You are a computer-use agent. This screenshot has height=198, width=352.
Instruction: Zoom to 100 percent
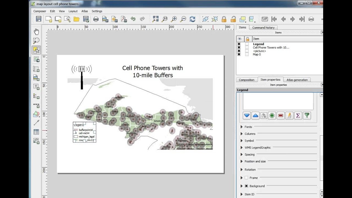(165, 19)
